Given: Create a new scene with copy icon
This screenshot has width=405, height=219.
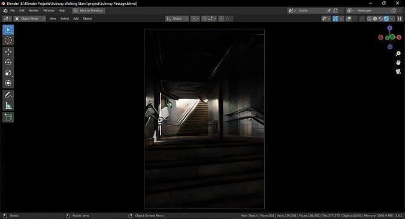Looking at the screenshot, I should tap(336, 11).
